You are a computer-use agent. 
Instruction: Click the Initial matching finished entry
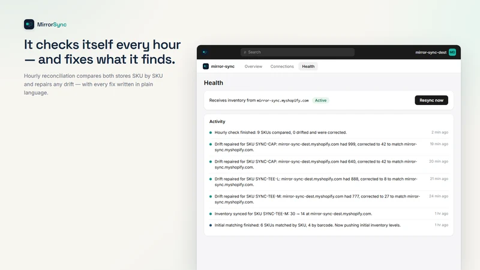pos(328,225)
